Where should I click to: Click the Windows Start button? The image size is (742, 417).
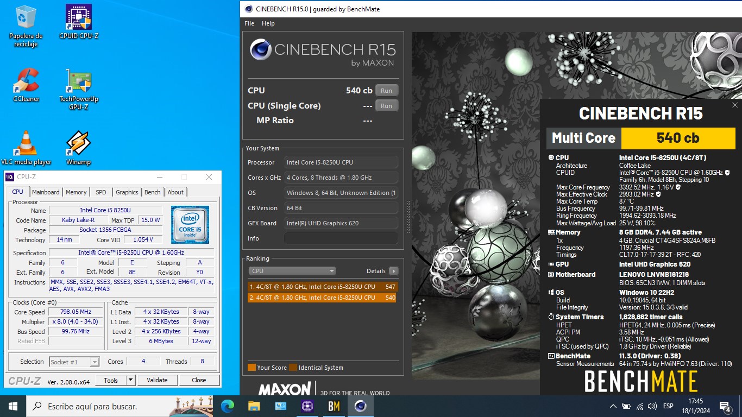click(x=13, y=406)
